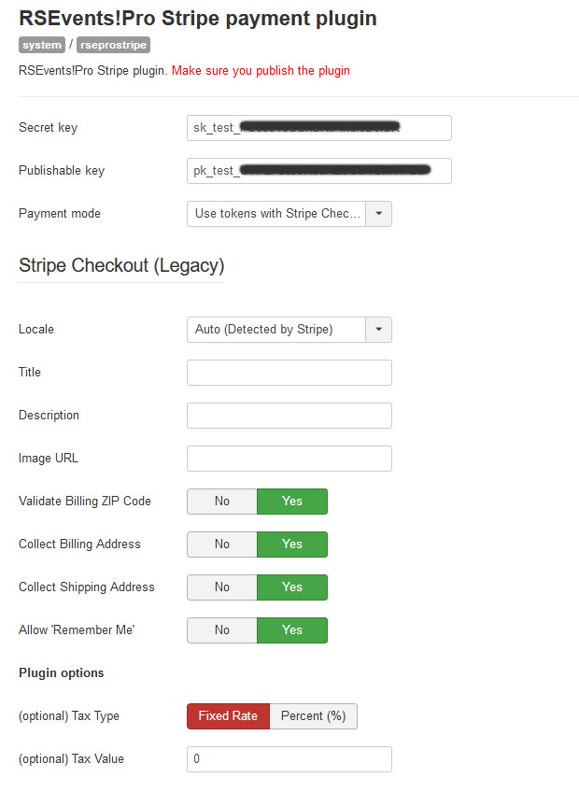
Task: Click the Collect Billing Address label
Action: coord(79,544)
